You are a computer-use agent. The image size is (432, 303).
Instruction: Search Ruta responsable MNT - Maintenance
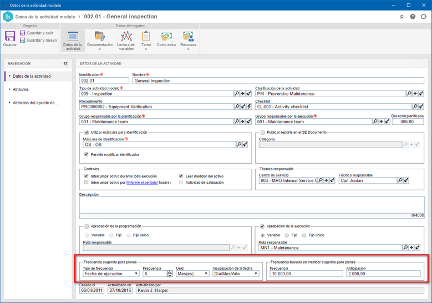click(x=405, y=248)
